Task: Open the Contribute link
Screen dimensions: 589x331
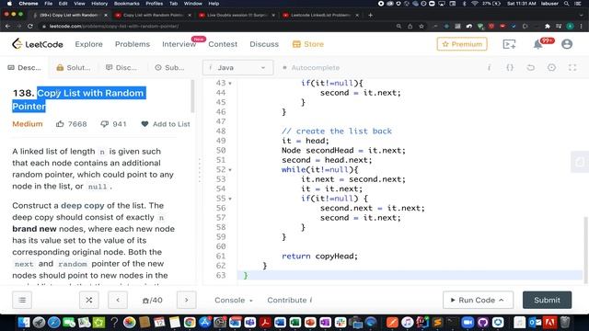Action: click(x=290, y=300)
